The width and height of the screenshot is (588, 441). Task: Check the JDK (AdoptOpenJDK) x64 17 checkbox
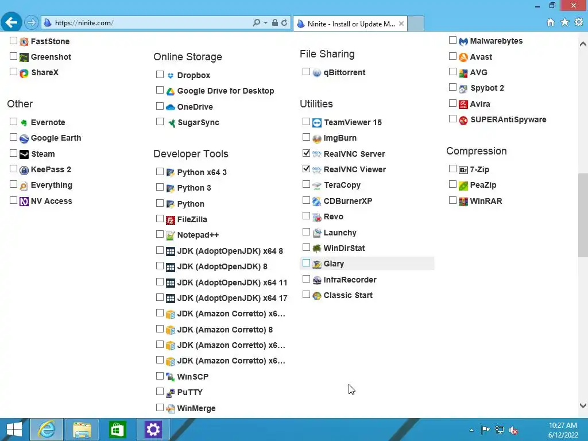click(x=160, y=297)
